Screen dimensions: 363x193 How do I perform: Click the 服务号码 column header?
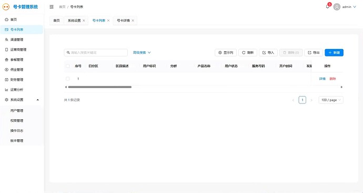tap(258, 66)
